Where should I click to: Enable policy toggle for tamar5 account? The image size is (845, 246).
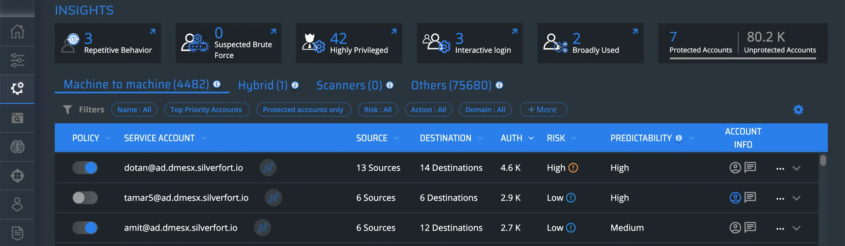click(85, 198)
